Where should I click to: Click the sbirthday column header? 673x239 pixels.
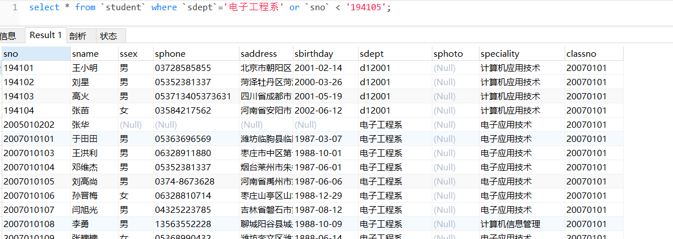[325, 53]
